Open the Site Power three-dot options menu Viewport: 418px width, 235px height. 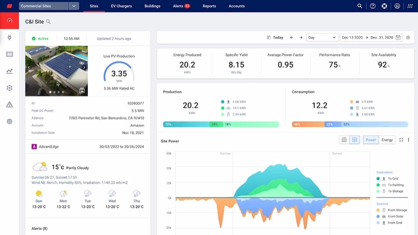pos(409,140)
